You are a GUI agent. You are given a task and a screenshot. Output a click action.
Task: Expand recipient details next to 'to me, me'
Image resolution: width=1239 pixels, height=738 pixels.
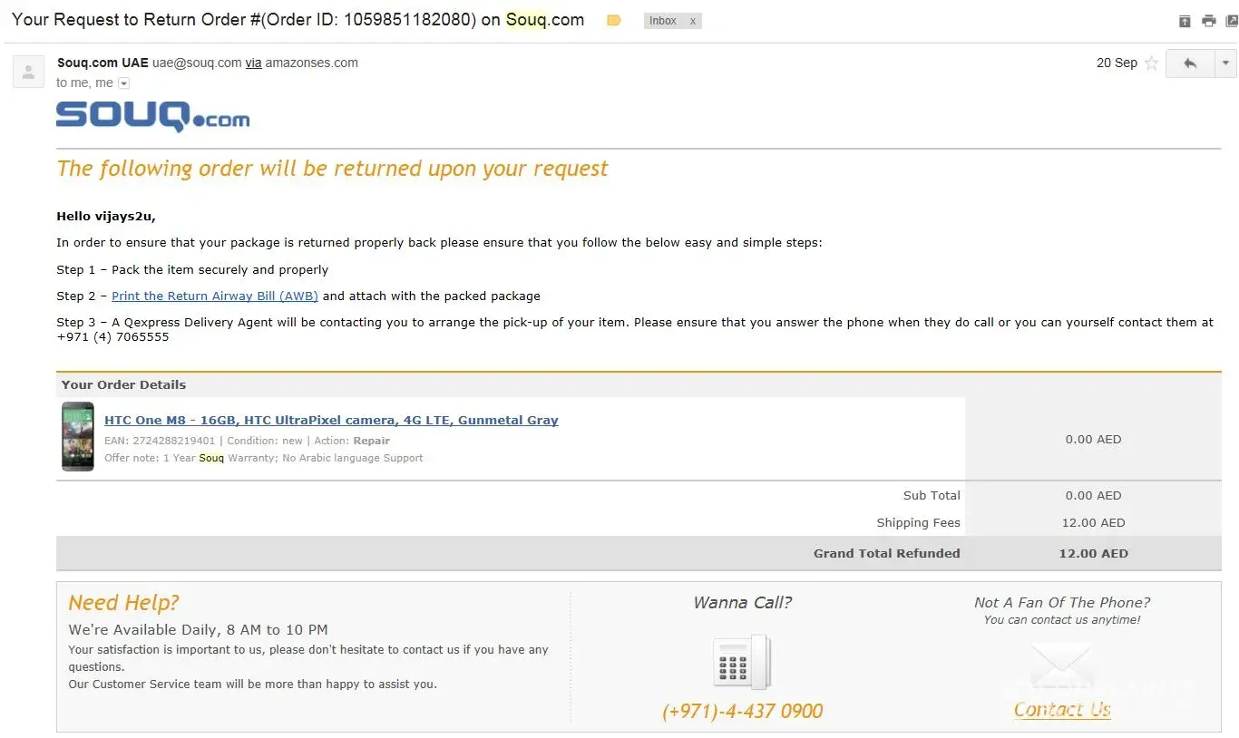124,83
